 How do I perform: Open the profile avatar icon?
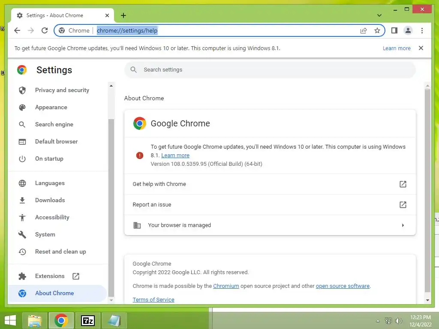408,30
